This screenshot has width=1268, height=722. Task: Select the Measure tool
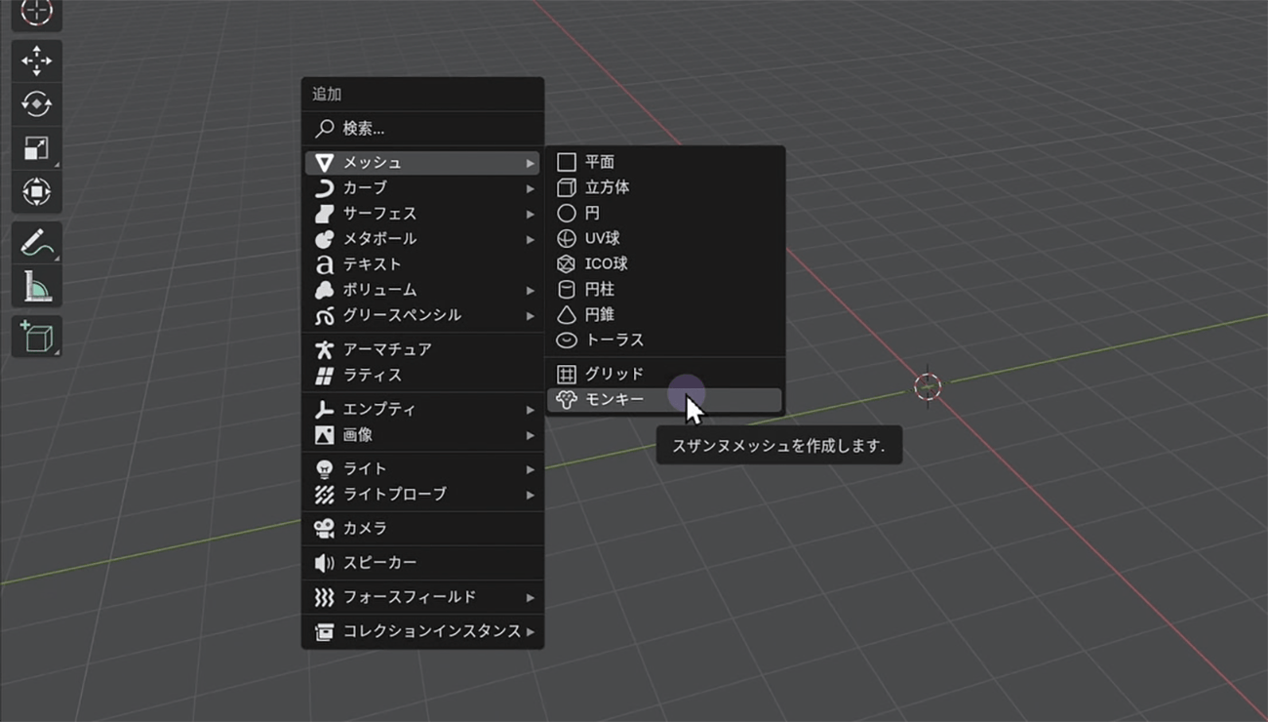click(x=37, y=287)
